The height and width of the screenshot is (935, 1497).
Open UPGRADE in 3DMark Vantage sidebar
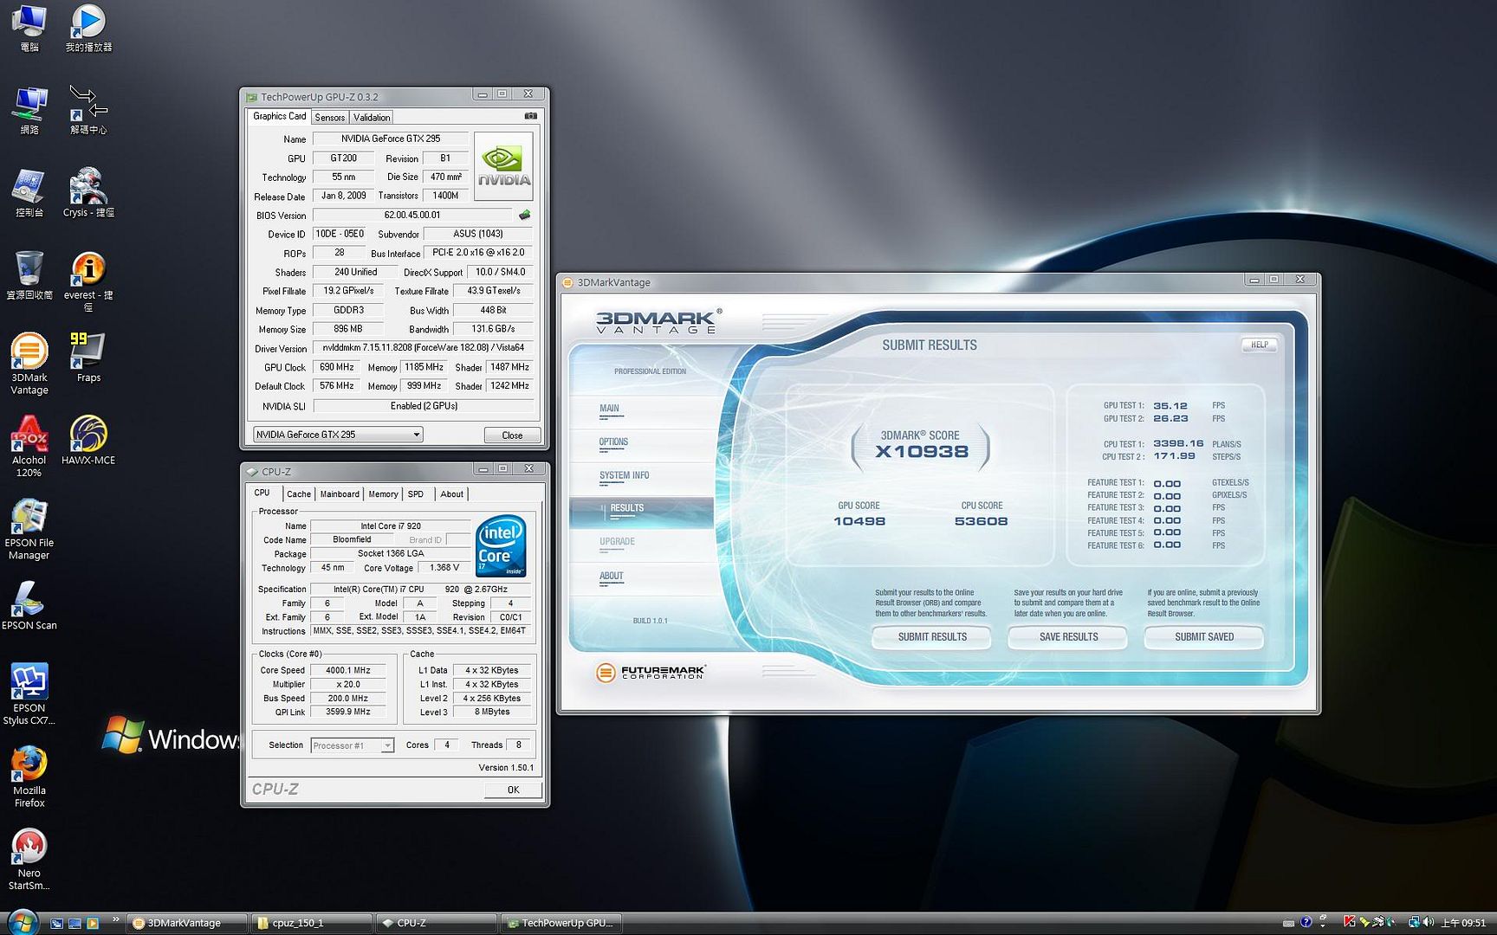[617, 542]
